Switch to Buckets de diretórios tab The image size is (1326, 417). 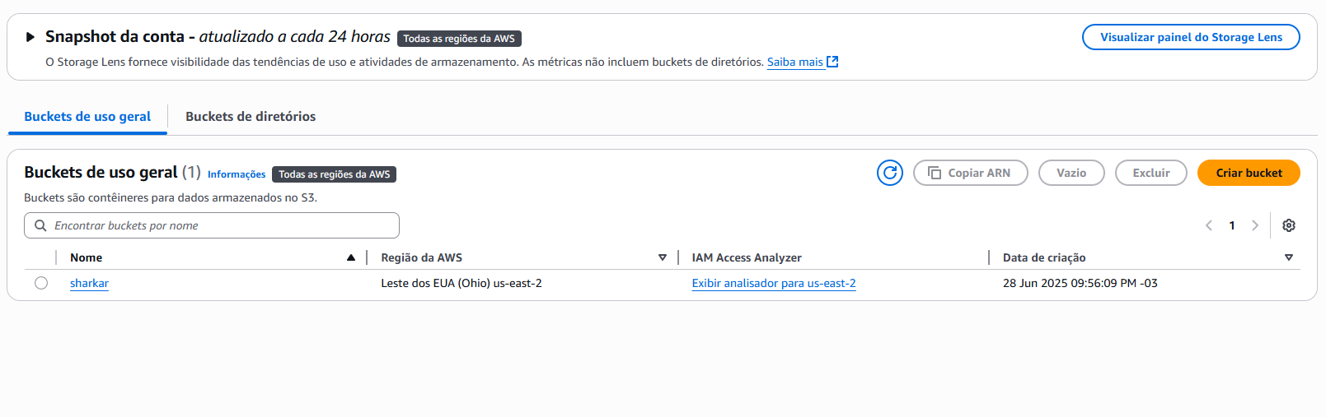251,117
